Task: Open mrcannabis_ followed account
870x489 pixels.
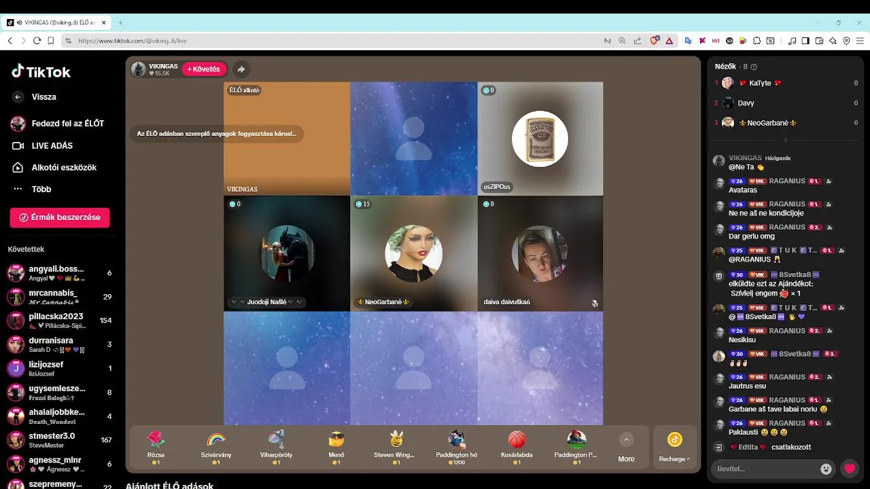Action: click(60, 297)
